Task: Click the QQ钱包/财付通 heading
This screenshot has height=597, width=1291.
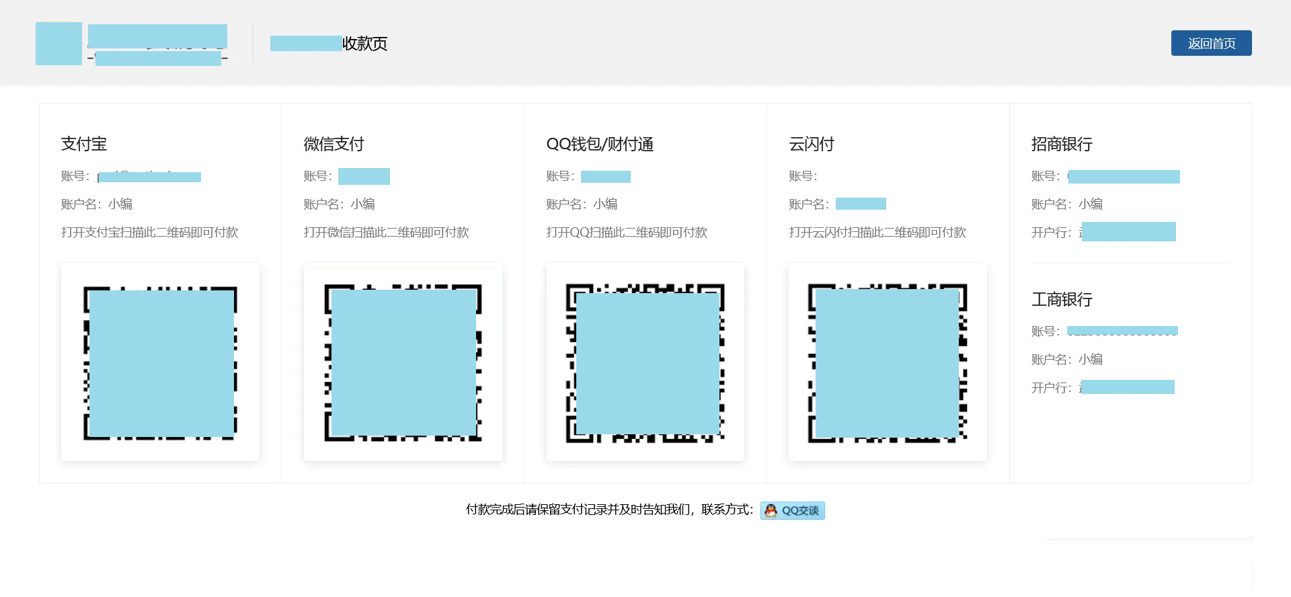Action: (x=600, y=144)
